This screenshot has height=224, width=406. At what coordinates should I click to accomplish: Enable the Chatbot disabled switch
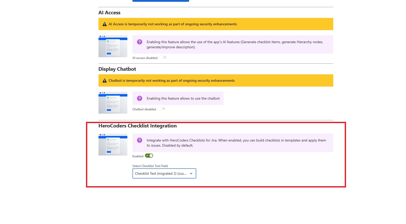(x=162, y=109)
